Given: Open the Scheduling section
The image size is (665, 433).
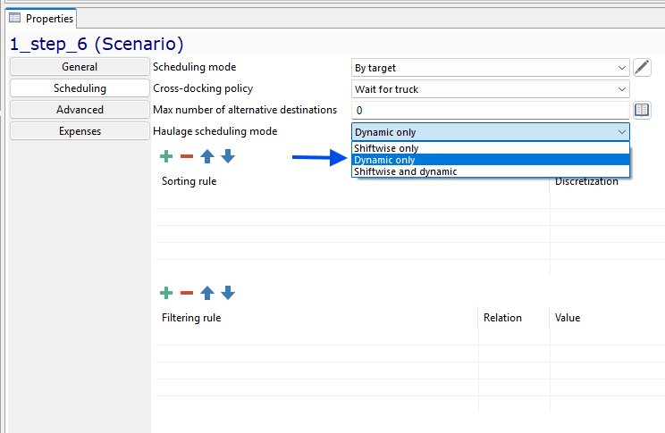Looking at the screenshot, I should [x=80, y=88].
